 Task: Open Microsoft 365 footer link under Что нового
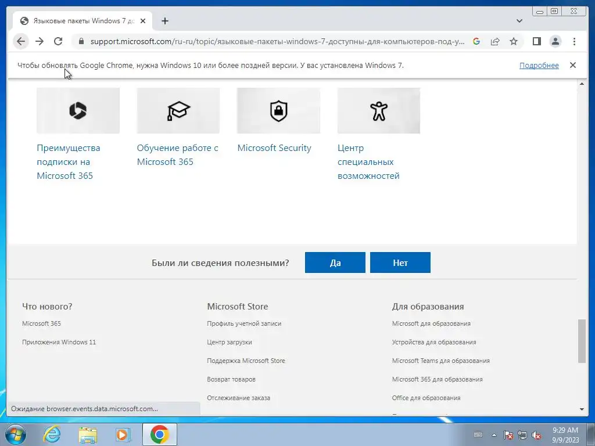(41, 323)
